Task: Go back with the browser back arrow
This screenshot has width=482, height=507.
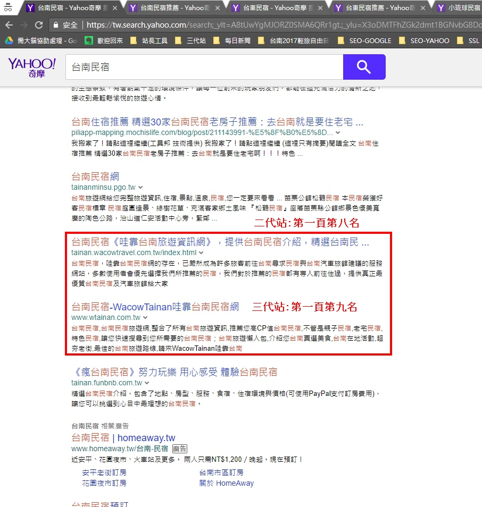Action: point(9,25)
